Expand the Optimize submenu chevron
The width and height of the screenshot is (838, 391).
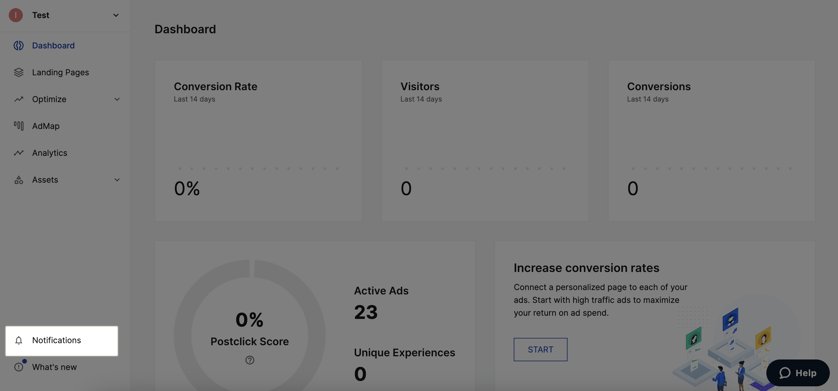(117, 99)
